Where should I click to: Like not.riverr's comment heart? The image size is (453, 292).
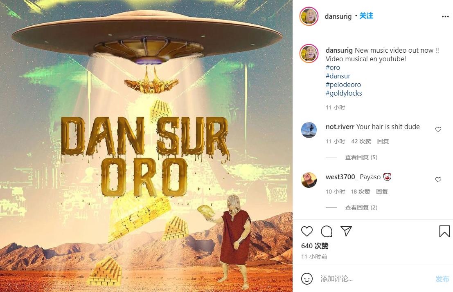click(x=438, y=129)
